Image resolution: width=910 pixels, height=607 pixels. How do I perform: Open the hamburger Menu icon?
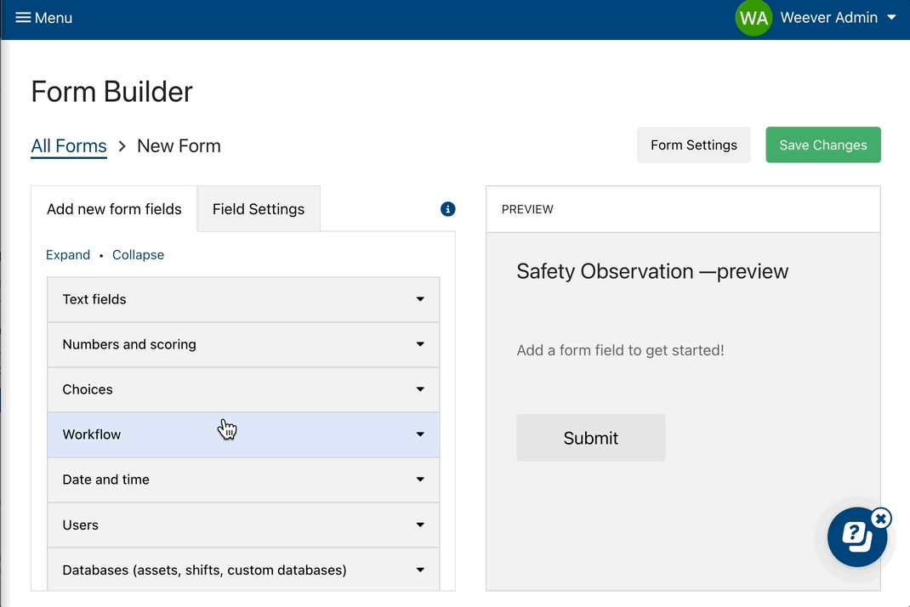point(24,17)
